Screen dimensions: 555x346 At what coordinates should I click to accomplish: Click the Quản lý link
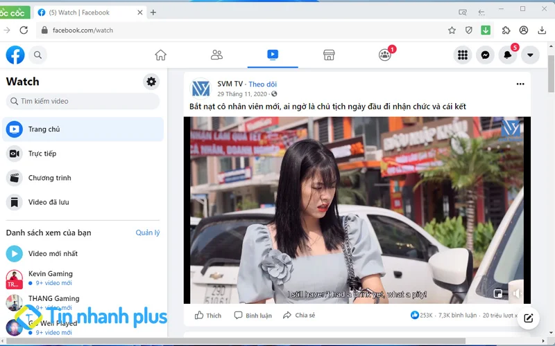148,233
